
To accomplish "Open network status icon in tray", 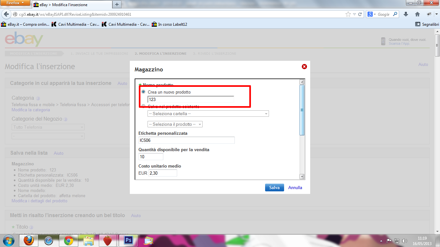I will coord(397,241).
